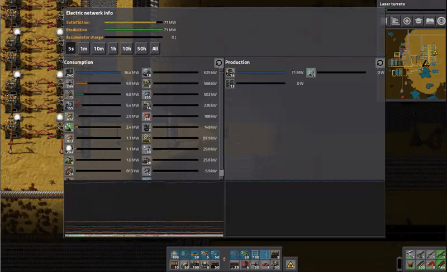Click the consumer icon showing 2.4 MW
447x272 pixels.
(69, 127)
